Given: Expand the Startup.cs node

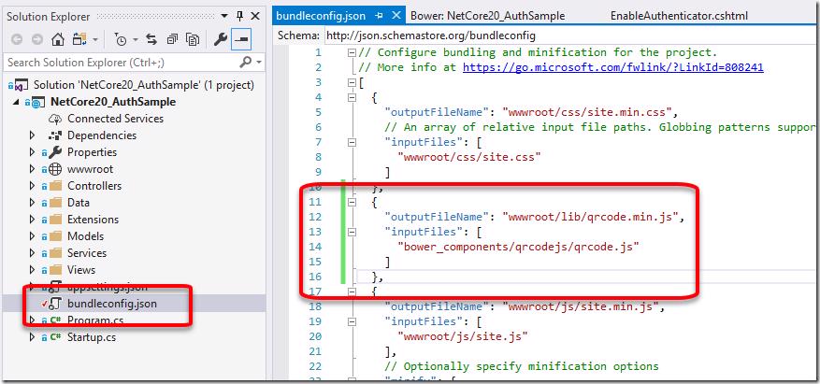Looking at the screenshot, I should pyautogui.click(x=32, y=337).
